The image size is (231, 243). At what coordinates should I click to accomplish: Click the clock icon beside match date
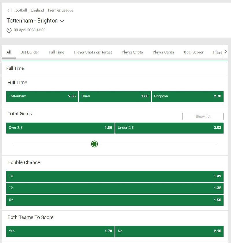pyautogui.click(x=9, y=30)
